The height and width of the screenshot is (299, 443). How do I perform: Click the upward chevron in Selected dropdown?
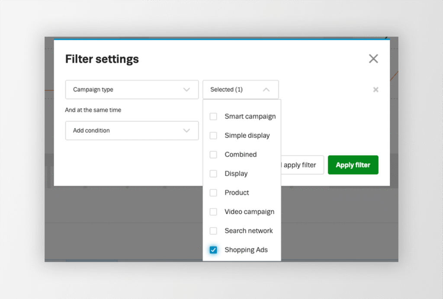(x=266, y=90)
